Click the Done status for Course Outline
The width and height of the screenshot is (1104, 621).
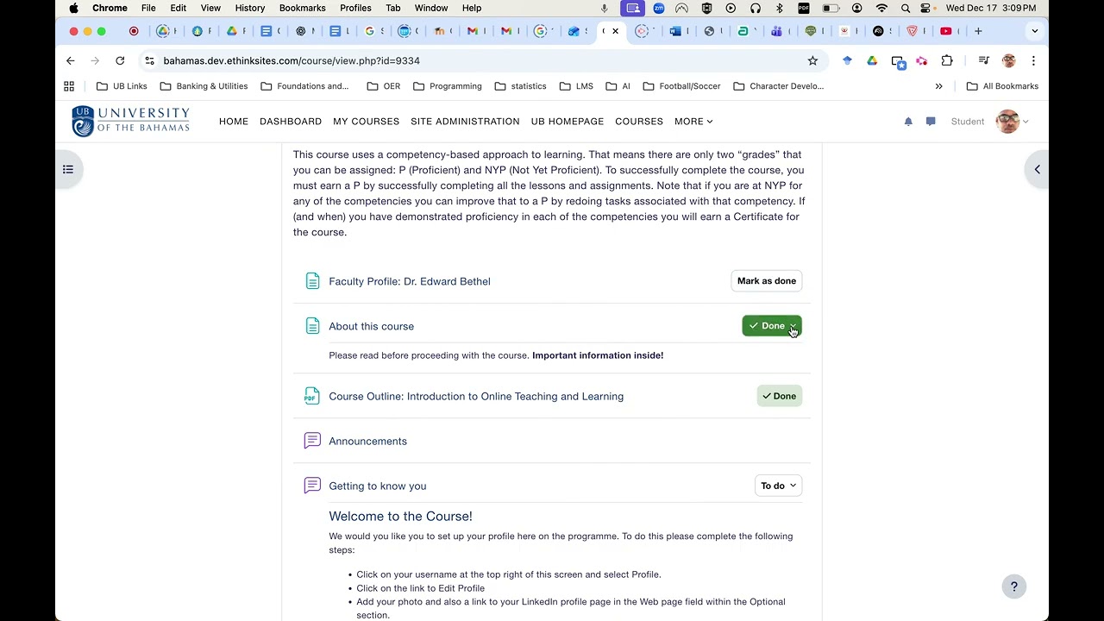(779, 396)
